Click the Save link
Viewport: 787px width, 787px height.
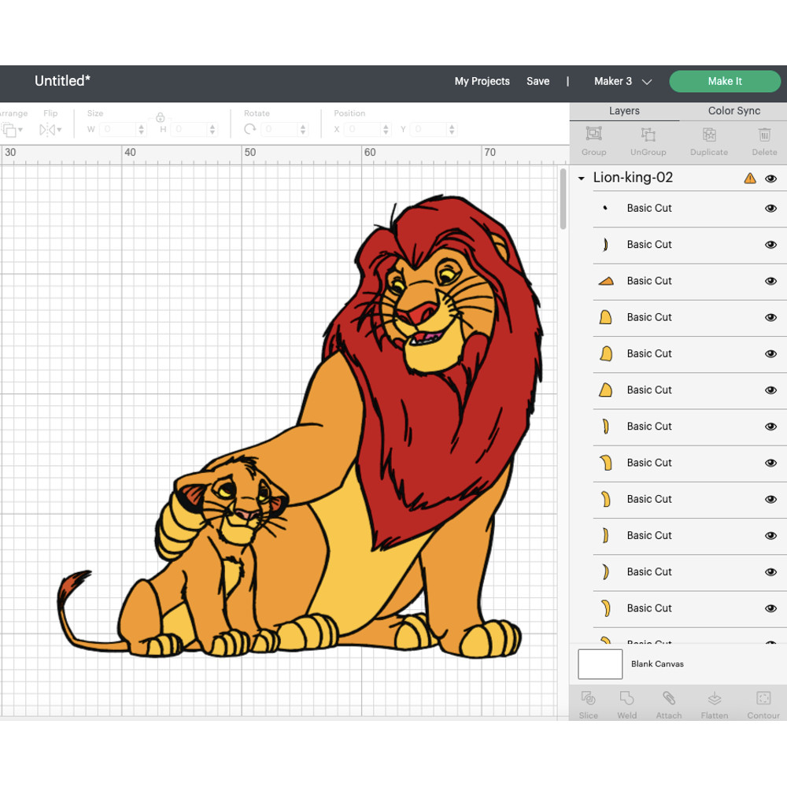point(538,81)
